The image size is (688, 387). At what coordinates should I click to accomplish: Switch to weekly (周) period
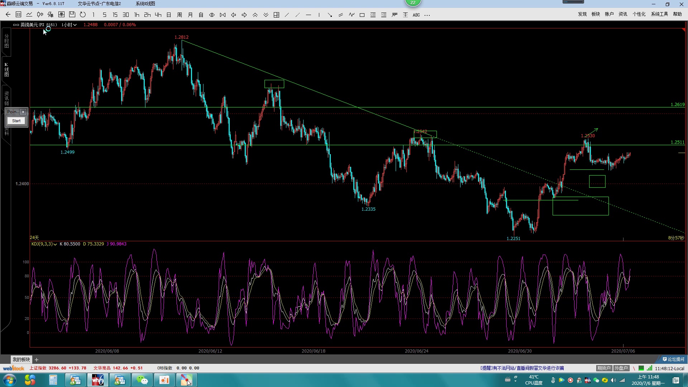point(180,15)
